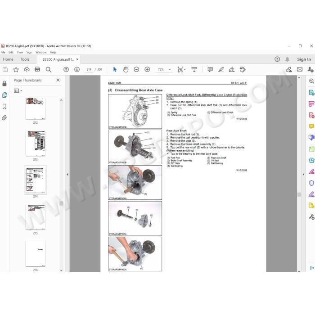Switch to the Tools tab
This screenshot has width=315, height=315.
pos(25,59)
